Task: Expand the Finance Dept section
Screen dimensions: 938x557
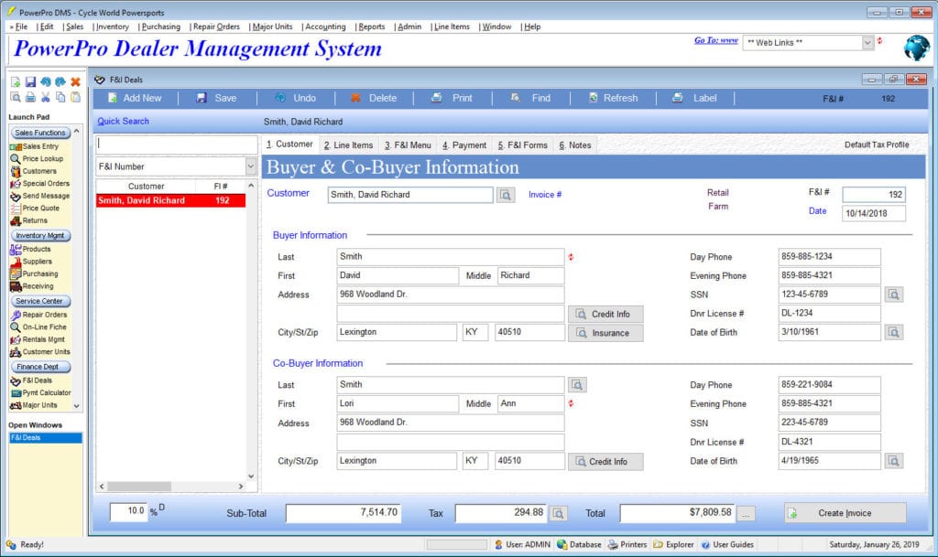Action: (42, 367)
